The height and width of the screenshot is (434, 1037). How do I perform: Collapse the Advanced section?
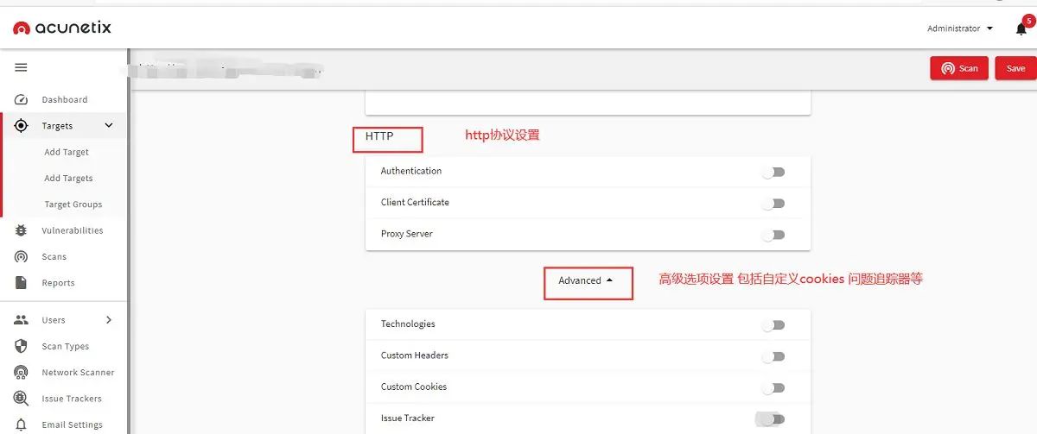pyautogui.click(x=586, y=280)
